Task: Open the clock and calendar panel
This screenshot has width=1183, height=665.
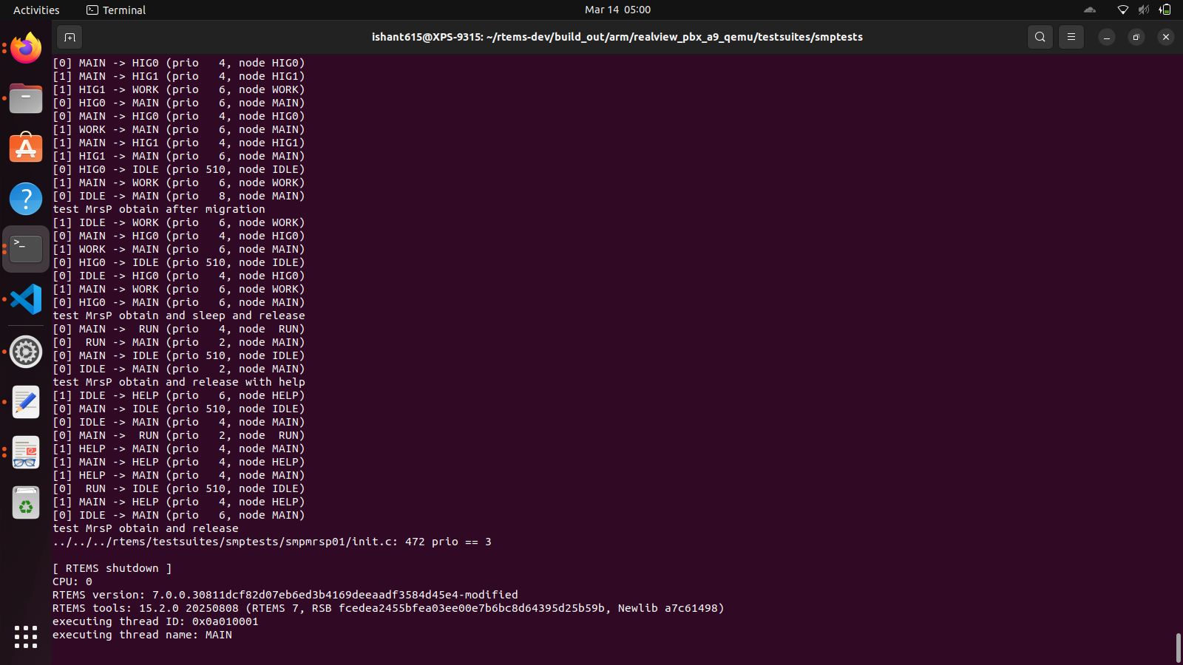Action: pos(617,10)
